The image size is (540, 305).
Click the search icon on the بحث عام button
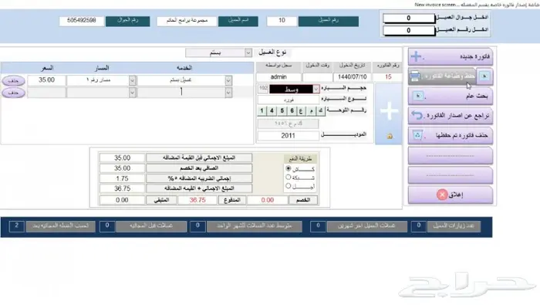pos(418,96)
